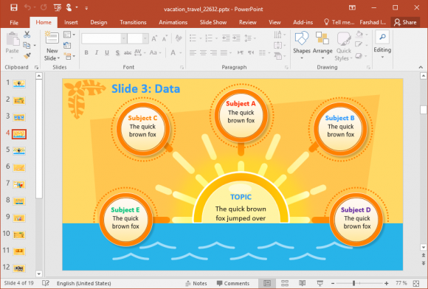Open the bullets list dropdown

point(201,38)
